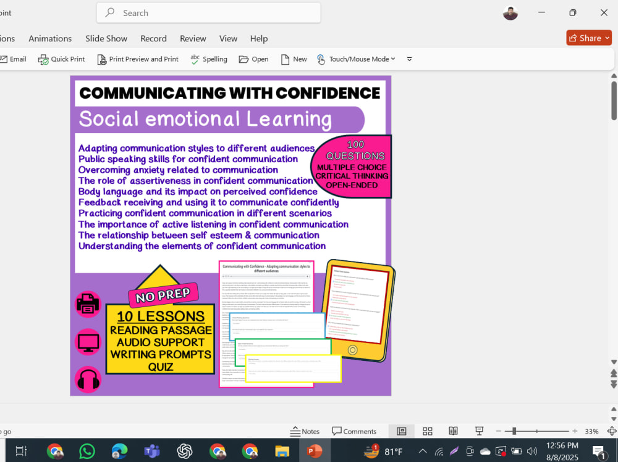Select the slide title text

pyautogui.click(x=230, y=93)
